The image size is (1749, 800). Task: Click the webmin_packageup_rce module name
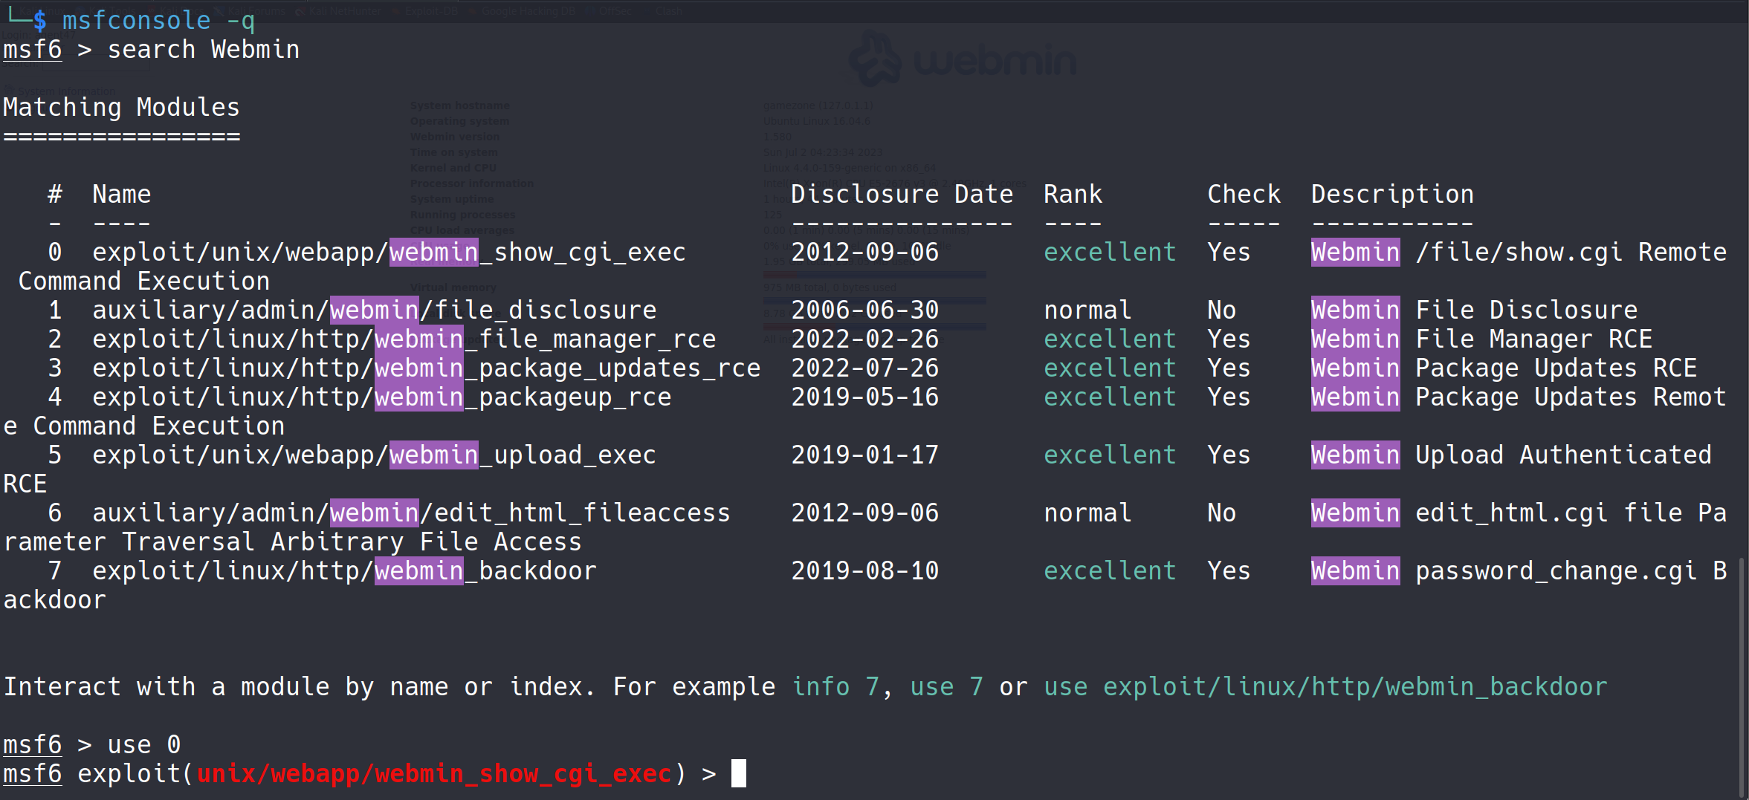click(381, 397)
